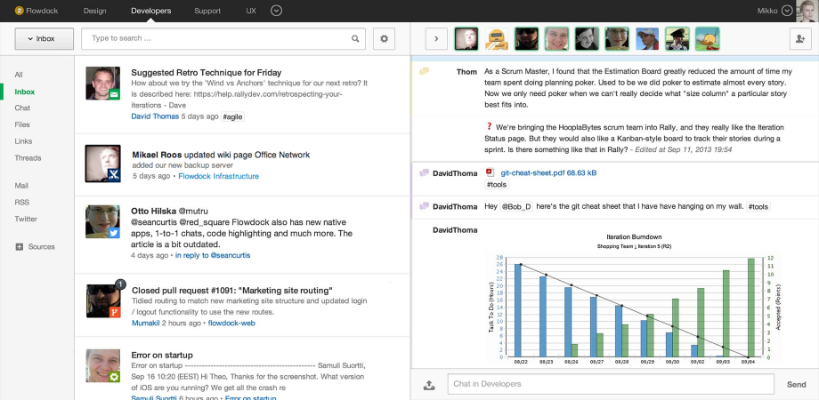
Task: Click the add user icon button
Action: [x=800, y=38]
